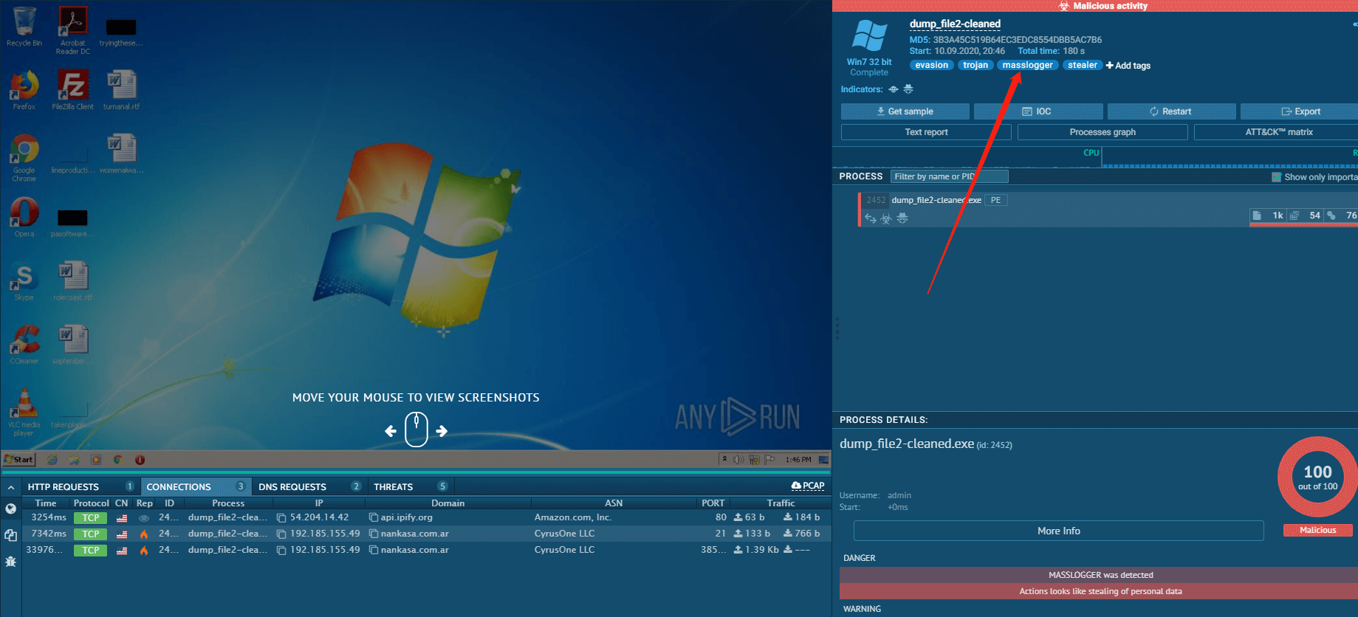Show the previous screenshot with left arrow
Image resolution: width=1358 pixels, height=617 pixels.
point(391,431)
